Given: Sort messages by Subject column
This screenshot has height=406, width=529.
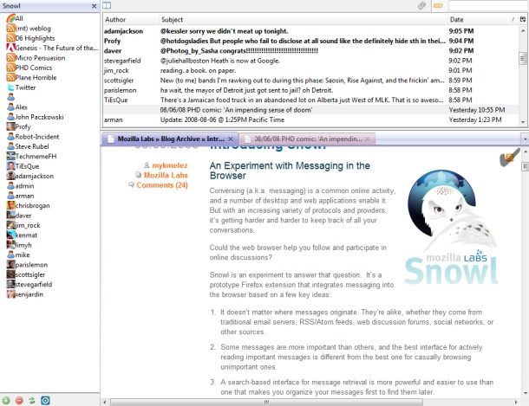Looking at the screenshot, I should [303, 20].
